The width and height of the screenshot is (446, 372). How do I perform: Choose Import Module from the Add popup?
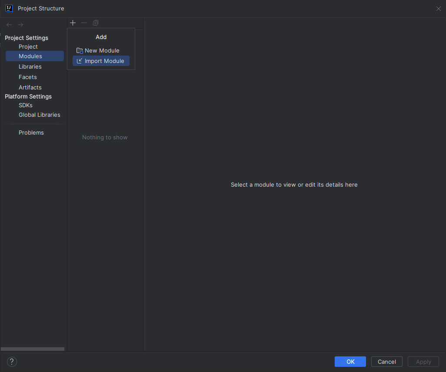tap(105, 61)
